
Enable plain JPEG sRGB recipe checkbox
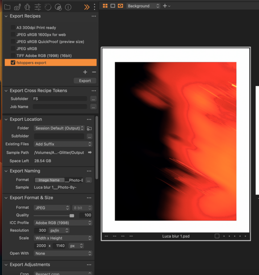pyautogui.click(x=13, y=49)
